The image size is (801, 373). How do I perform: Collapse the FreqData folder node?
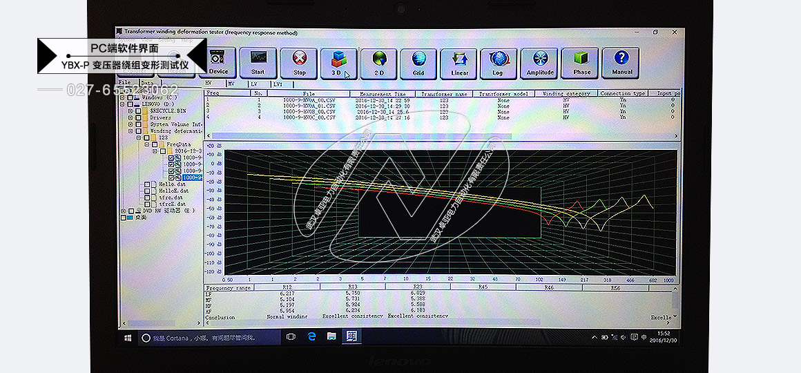point(146,144)
